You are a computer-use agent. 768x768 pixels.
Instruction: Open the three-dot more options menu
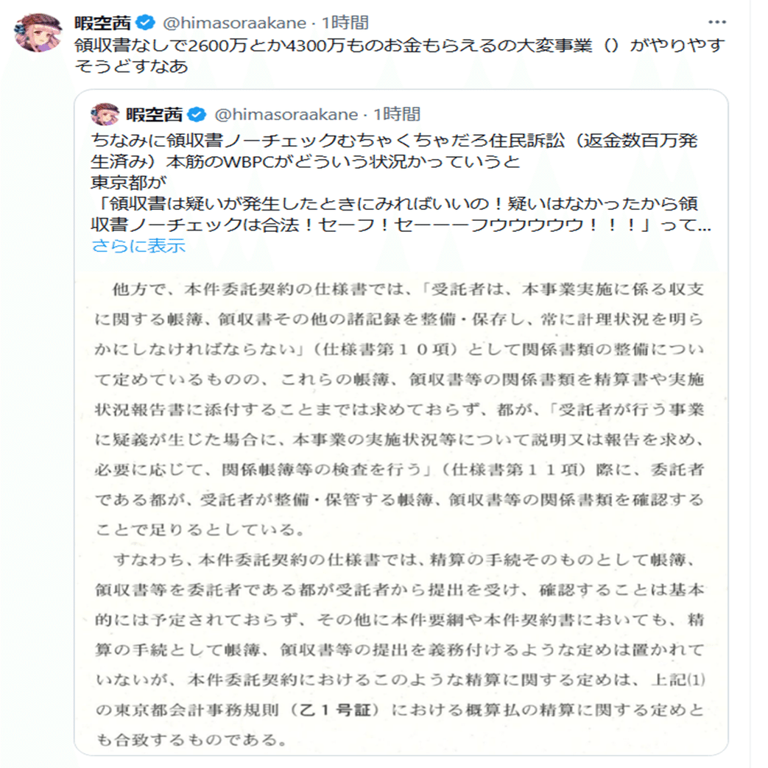[716, 22]
